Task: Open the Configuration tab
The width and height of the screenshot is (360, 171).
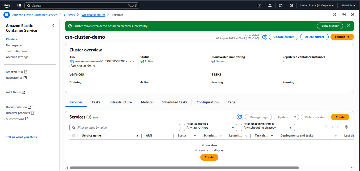Action: pos(207,102)
